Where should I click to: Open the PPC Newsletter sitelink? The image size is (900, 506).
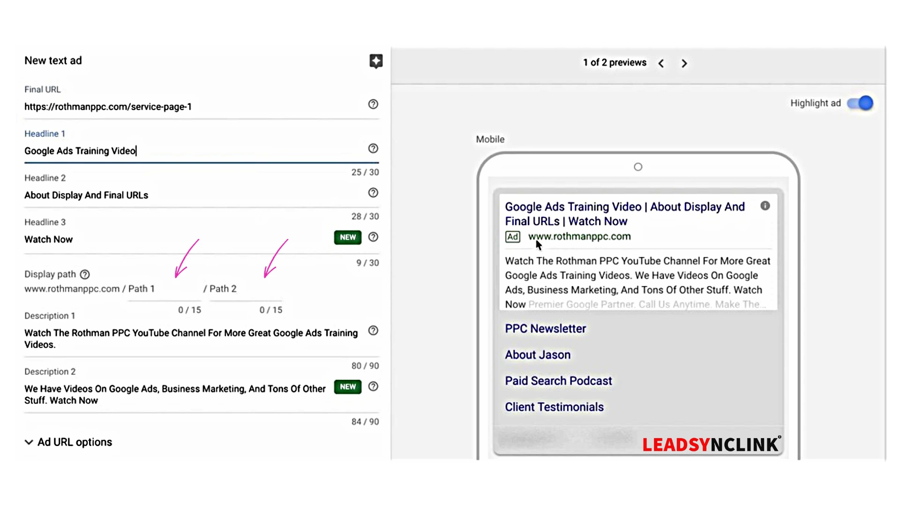[x=545, y=328]
